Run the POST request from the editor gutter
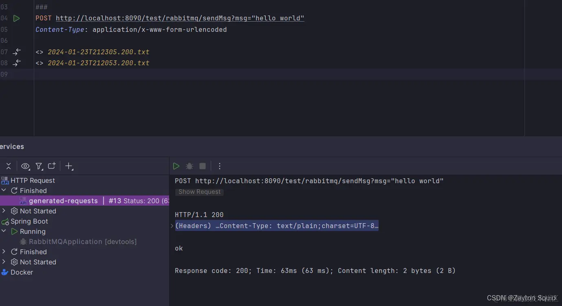Viewport: 562px width, 306px height. coord(16,18)
